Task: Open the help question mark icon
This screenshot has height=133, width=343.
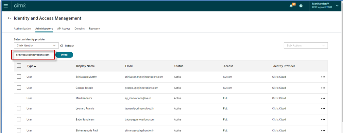Action: click(x=301, y=6)
